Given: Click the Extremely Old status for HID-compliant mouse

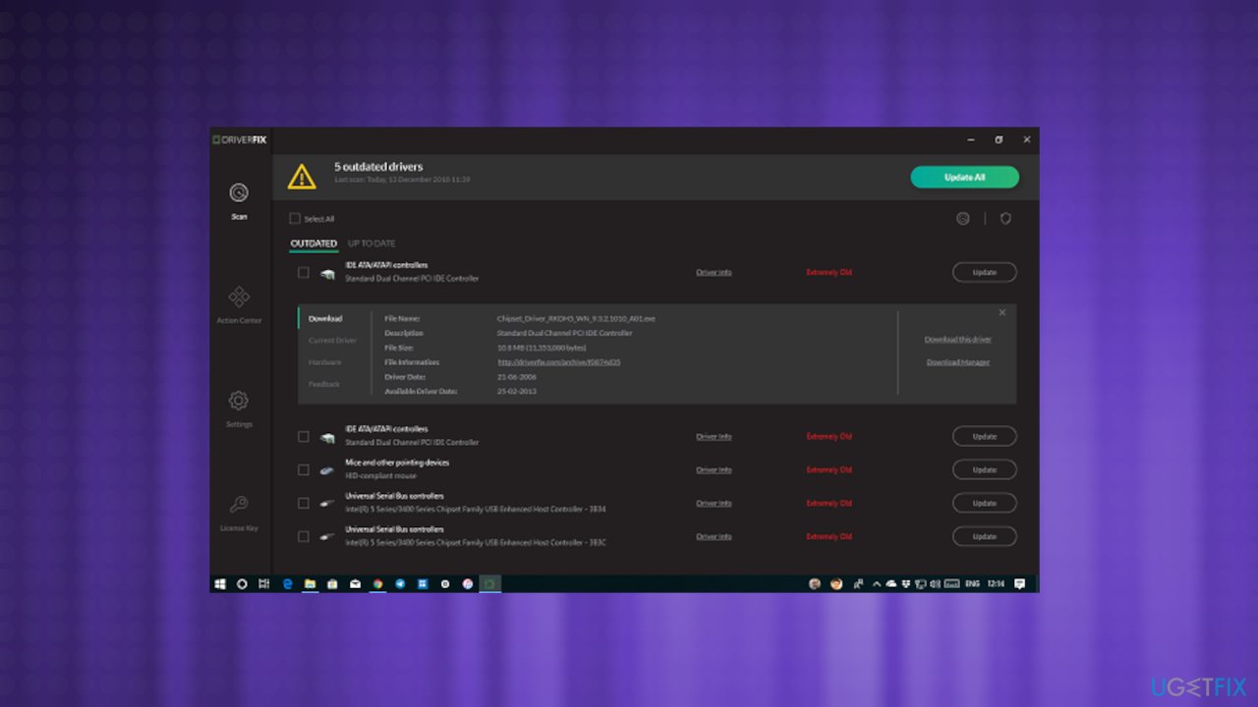Looking at the screenshot, I should point(829,470).
